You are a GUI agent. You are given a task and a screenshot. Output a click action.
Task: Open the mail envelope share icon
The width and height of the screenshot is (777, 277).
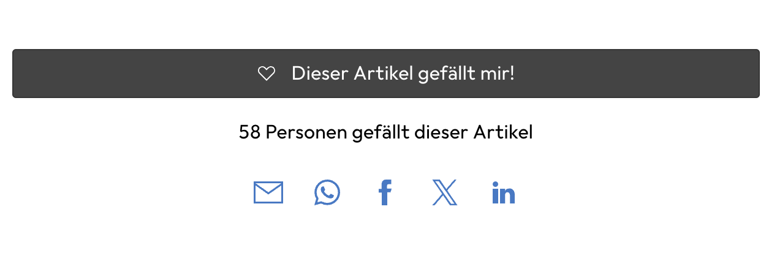point(268,192)
